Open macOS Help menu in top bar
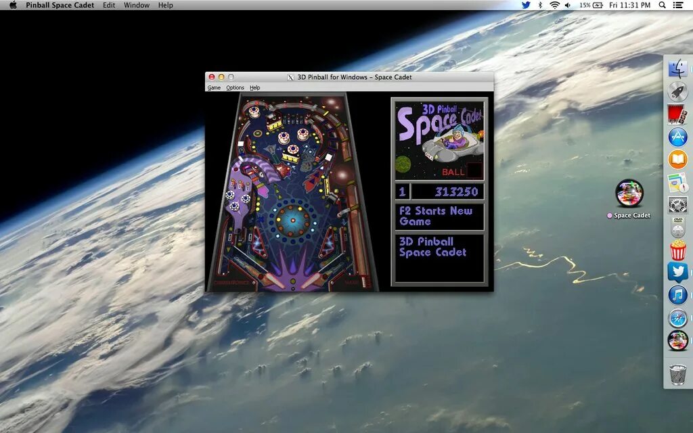 [166, 5]
